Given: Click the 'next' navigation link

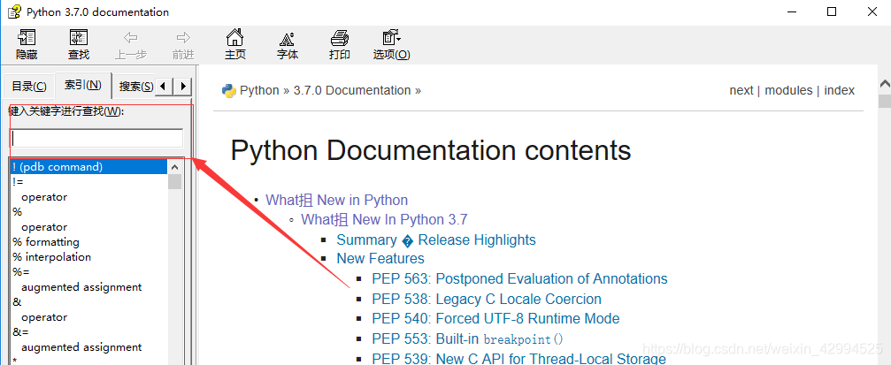Looking at the screenshot, I should click(x=741, y=91).
